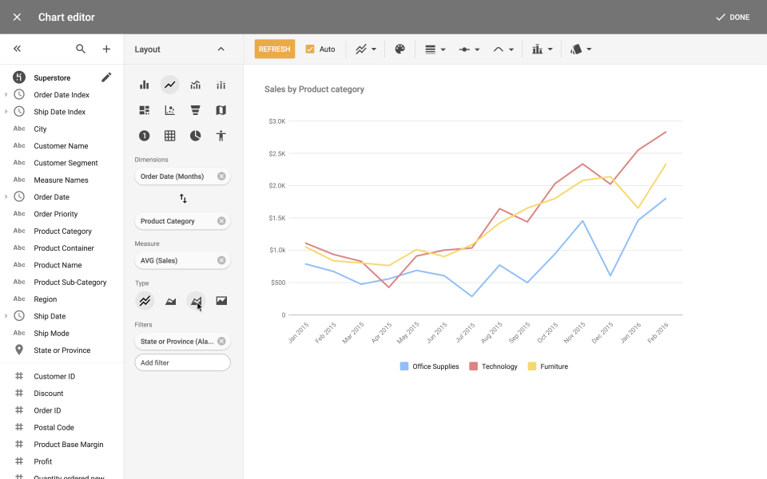Click the Add filter input field
The width and height of the screenshot is (767, 479).
point(182,362)
